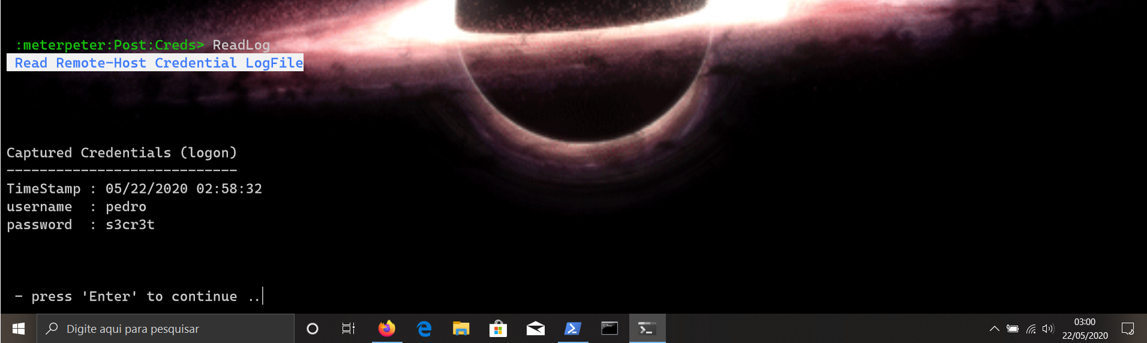Screen dimensions: 1147x343
Task: Open the Mail app on the taskbar
Action: coord(535,329)
